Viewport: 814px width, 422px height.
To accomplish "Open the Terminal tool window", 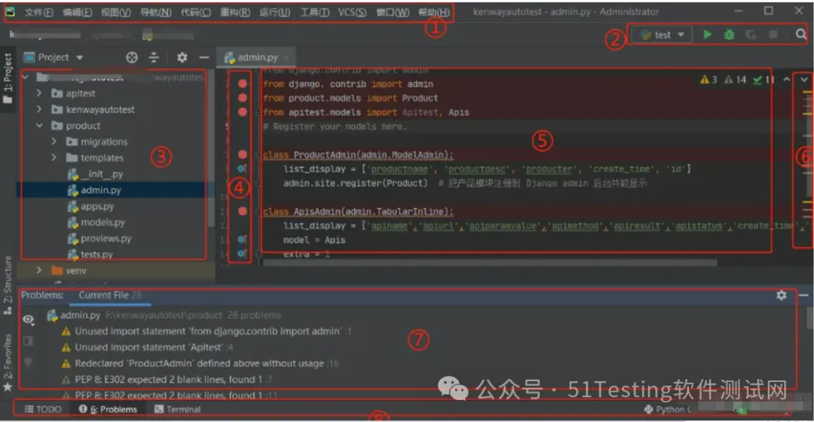I will point(178,409).
